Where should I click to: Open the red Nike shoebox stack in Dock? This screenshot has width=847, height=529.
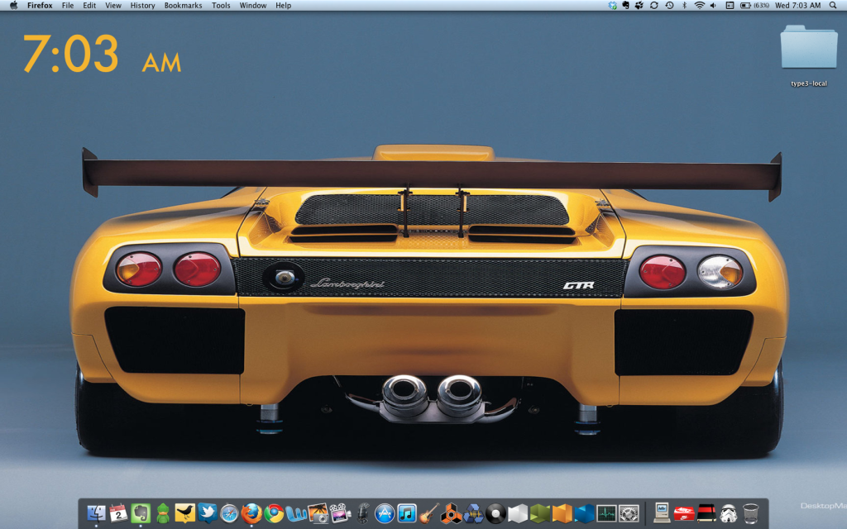click(684, 513)
